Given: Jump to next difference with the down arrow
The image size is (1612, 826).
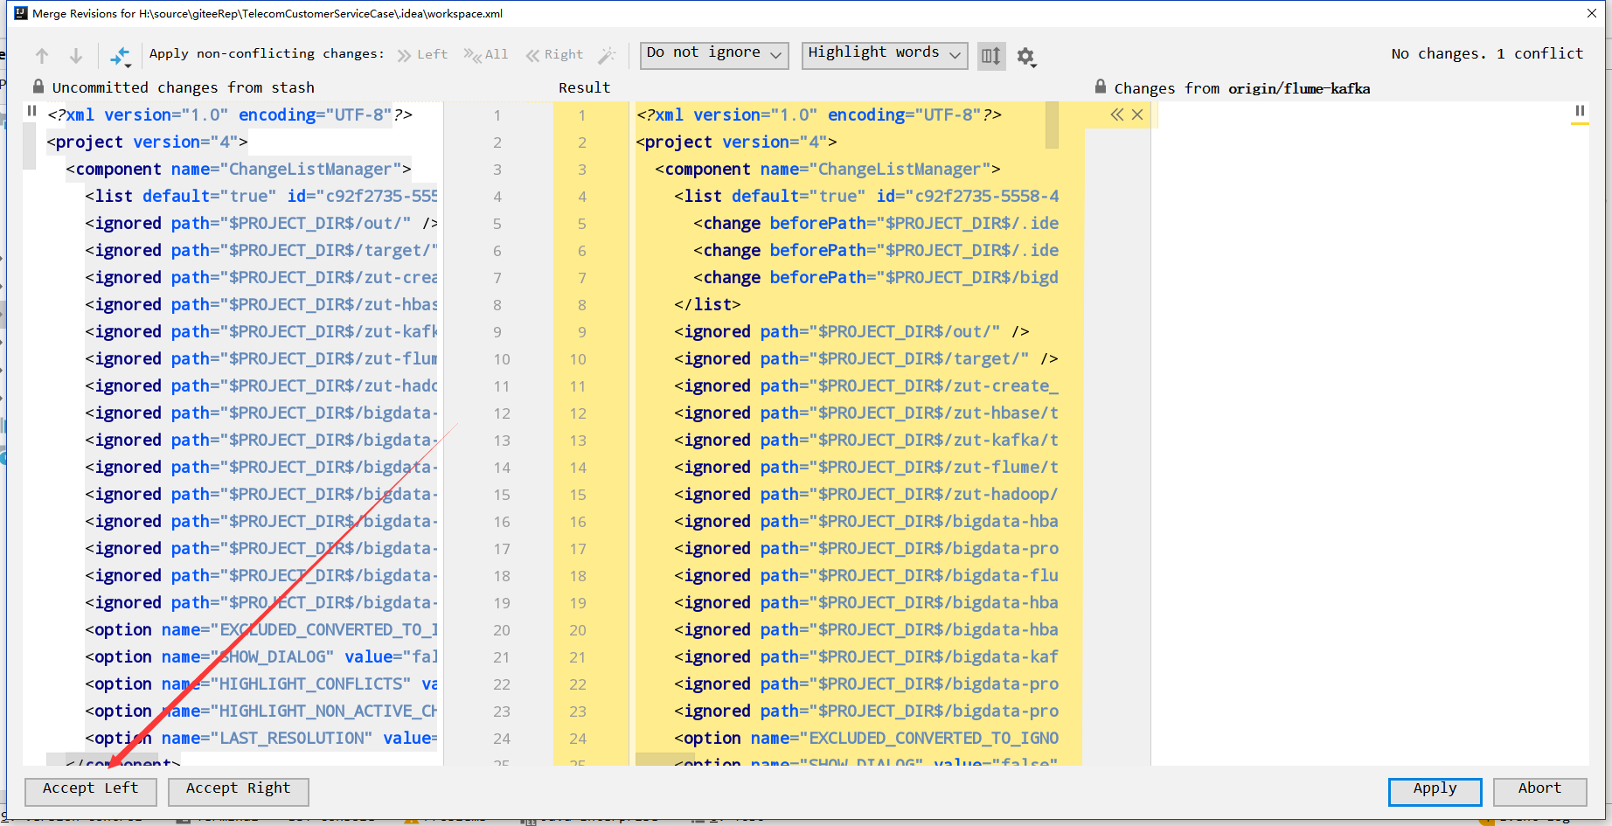Looking at the screenshot, I should (x=75, y=54).
